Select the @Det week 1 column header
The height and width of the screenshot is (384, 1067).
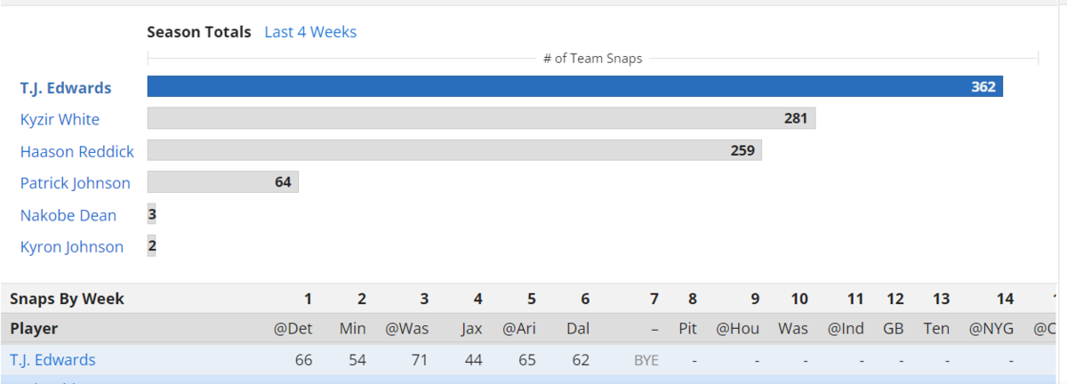pyautogui.click(x=293, y=328)
